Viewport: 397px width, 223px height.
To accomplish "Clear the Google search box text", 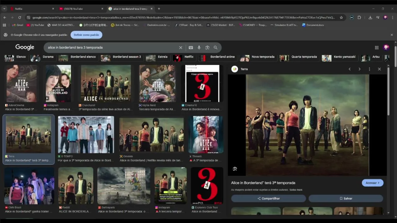I will (181, 48).
